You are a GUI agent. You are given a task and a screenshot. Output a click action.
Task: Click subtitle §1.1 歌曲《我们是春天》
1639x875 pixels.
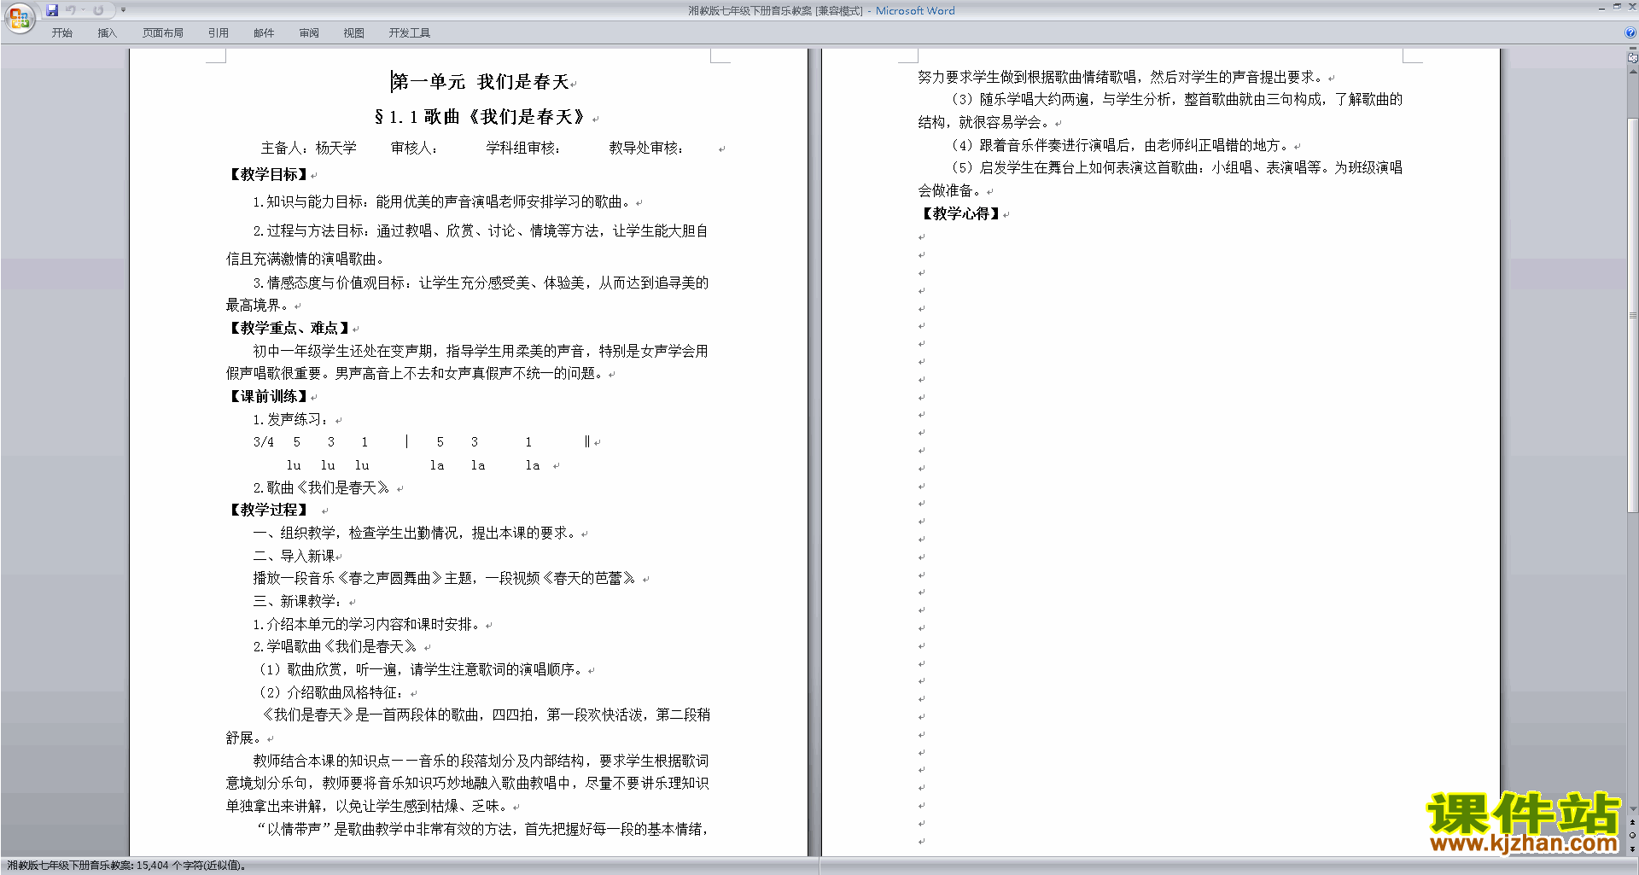484,117
